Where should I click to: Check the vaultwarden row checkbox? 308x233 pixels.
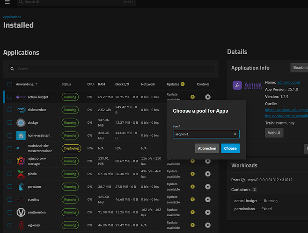(x=10, y=212)
